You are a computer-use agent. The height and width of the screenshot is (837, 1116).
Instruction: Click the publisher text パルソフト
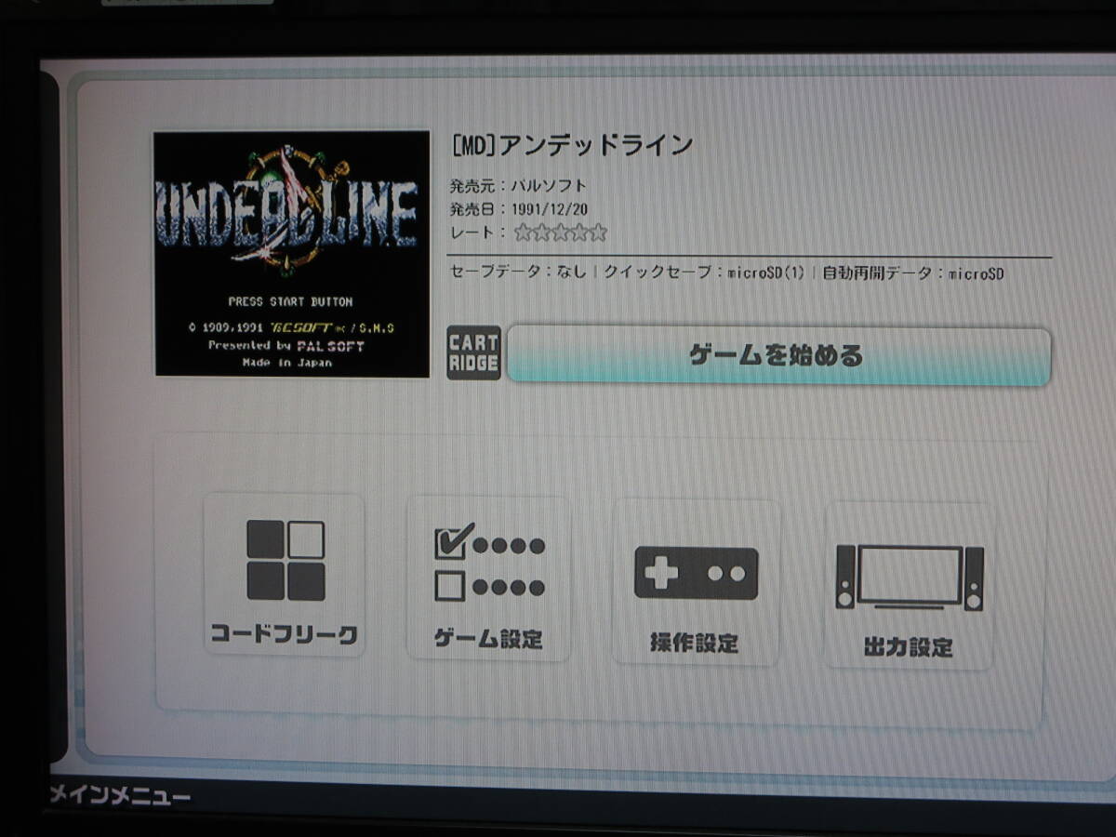(549, 185)
